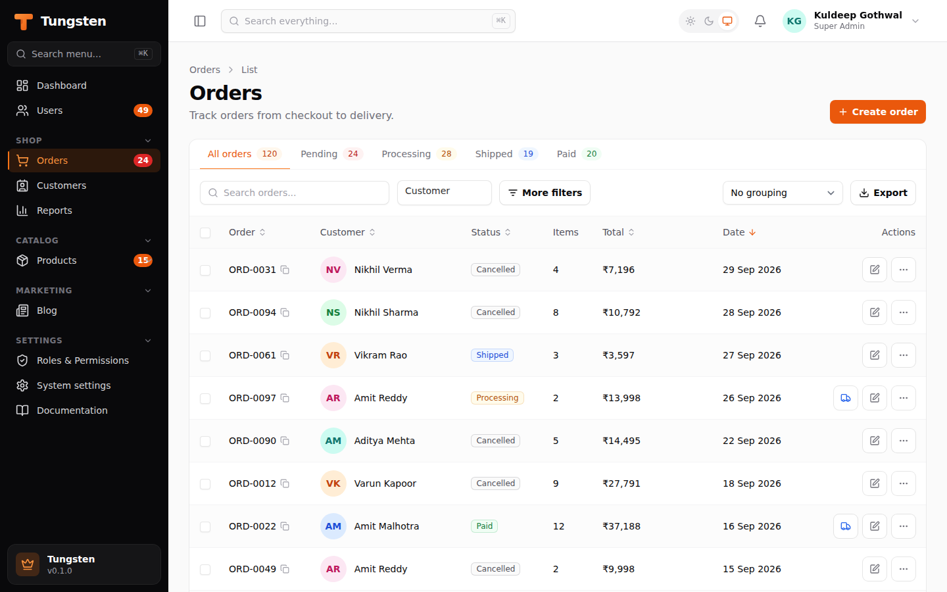Toggle the sidebar panel icon

pos(200,21)
